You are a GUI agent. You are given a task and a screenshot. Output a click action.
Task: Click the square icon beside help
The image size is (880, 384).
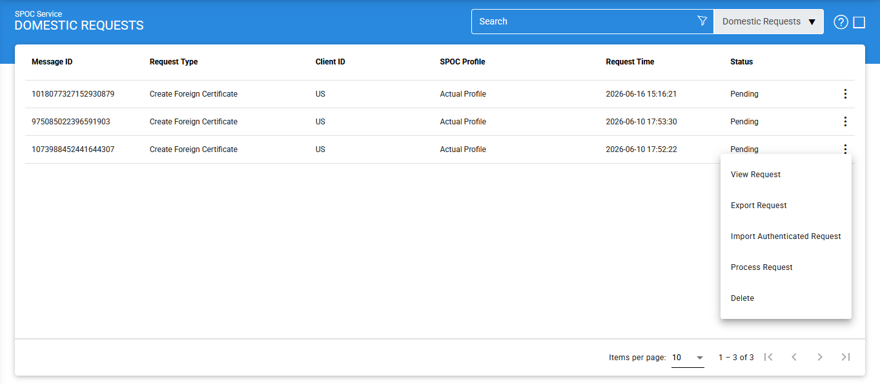859,23
